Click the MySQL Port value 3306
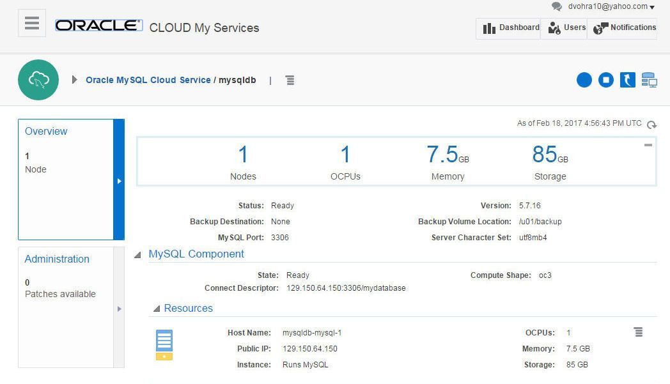The width and height of the screenshot is (670, 384). pos(280,238)
